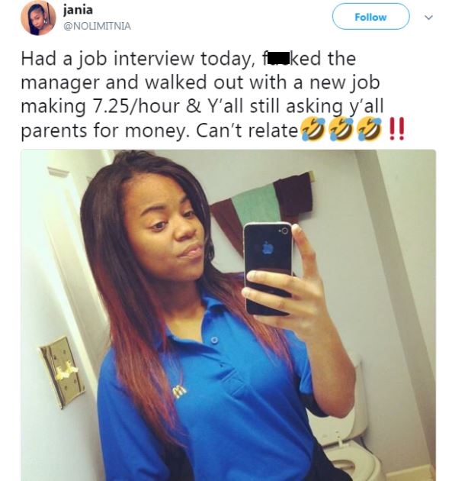This screenshot has width=452, height=481.
Task: Click the first laughing emoji
Action: (313, 130)
